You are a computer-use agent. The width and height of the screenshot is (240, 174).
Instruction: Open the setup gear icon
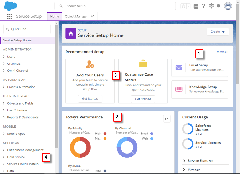(211, 6)
